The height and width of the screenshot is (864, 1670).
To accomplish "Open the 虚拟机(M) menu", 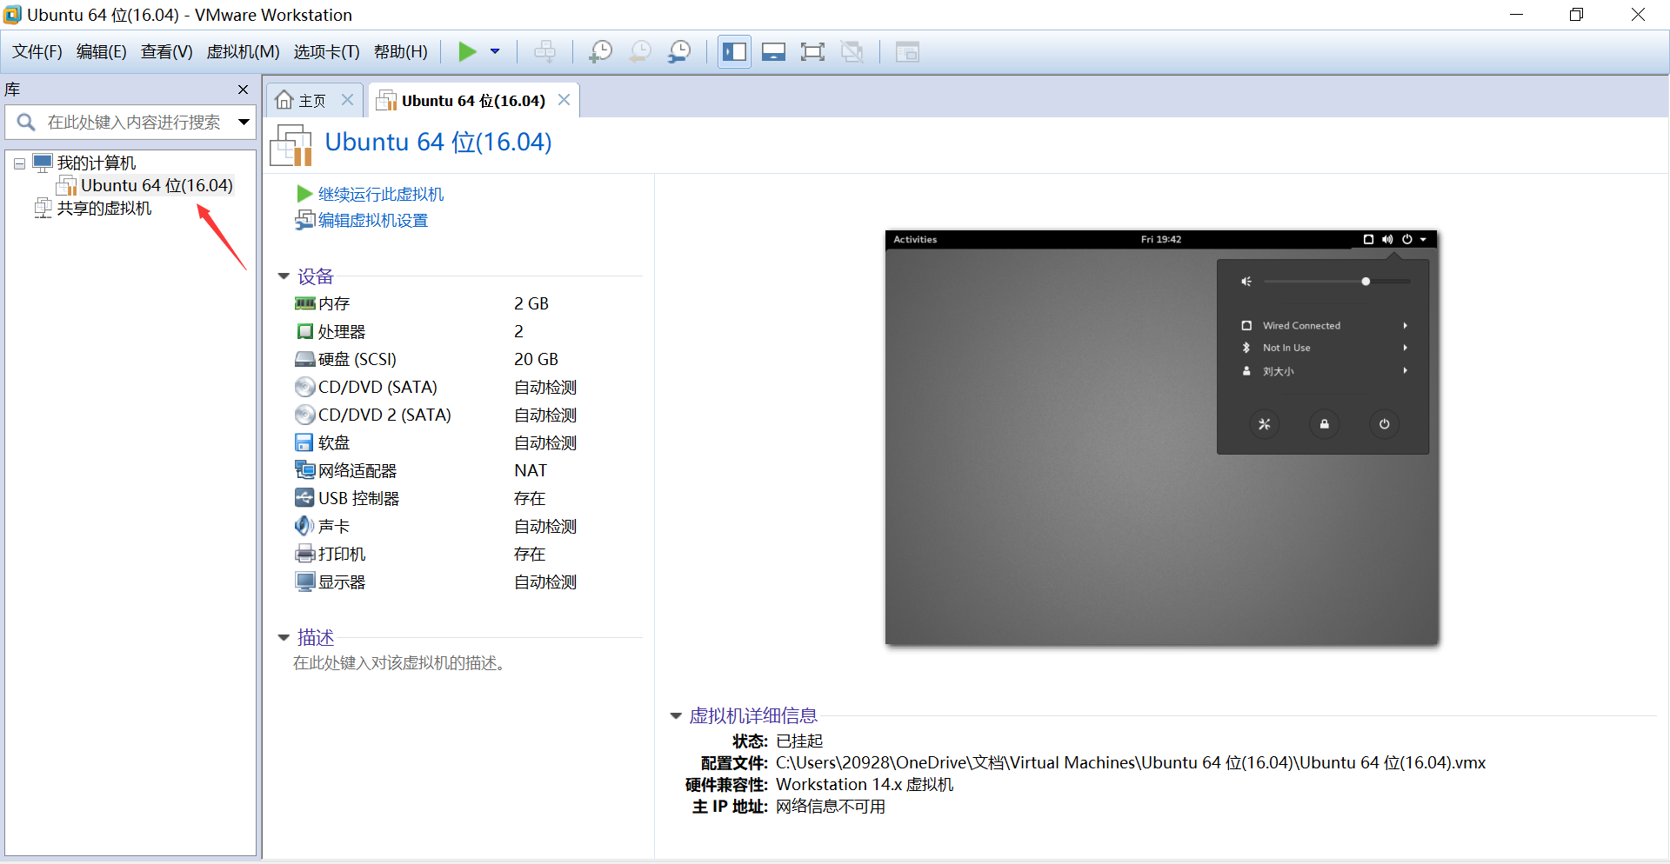I will 243,52.
